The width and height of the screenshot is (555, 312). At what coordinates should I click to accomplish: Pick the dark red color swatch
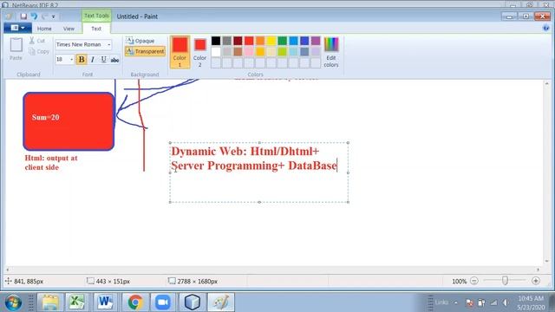[x=238, y=41]
